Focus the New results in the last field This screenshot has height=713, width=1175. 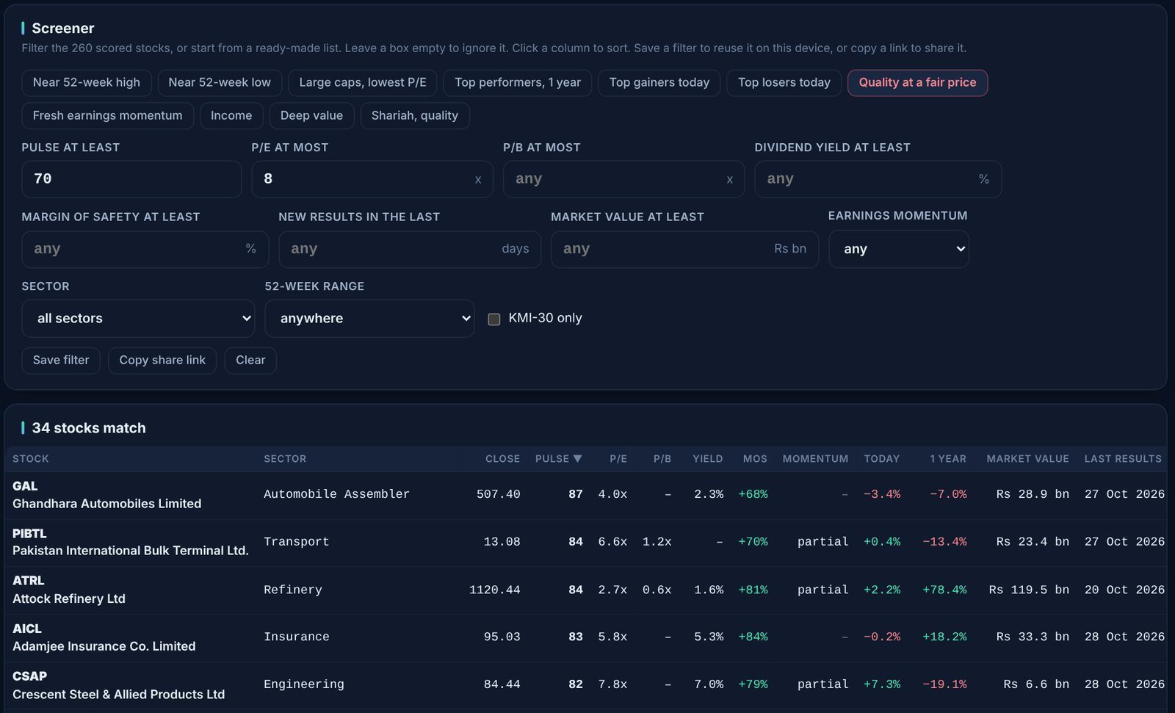click(410, 249)
